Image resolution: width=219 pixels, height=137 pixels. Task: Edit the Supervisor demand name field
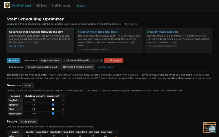point(15,114)
